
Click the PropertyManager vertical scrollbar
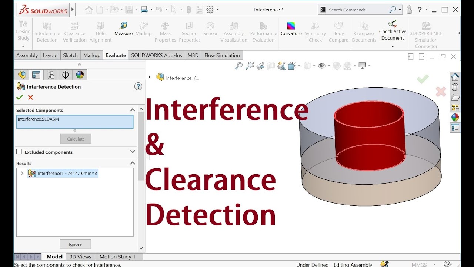click(141, 146)
